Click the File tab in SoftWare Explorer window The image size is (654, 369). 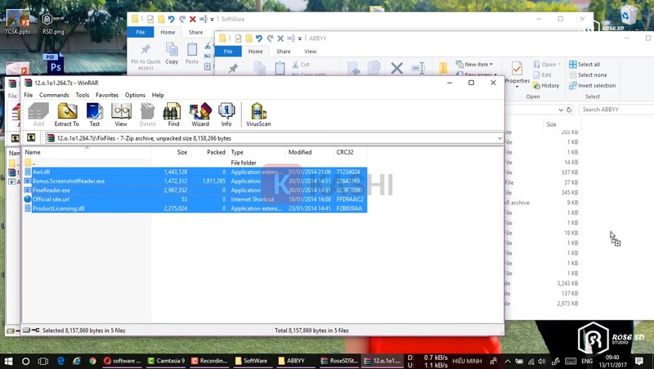141,32
